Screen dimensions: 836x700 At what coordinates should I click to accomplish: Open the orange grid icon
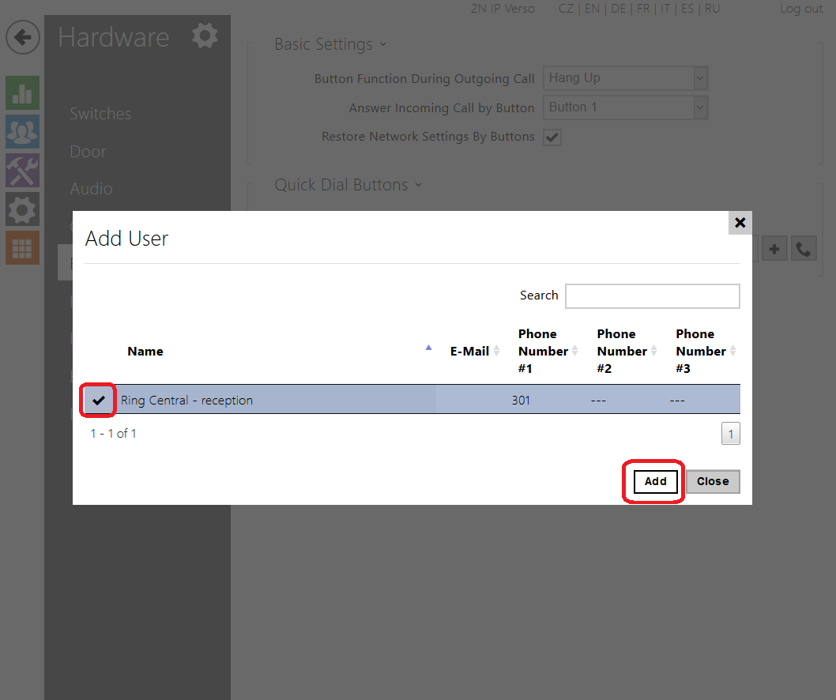point(22,248)
